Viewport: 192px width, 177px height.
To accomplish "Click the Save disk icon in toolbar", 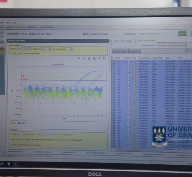I will point(8,27).
